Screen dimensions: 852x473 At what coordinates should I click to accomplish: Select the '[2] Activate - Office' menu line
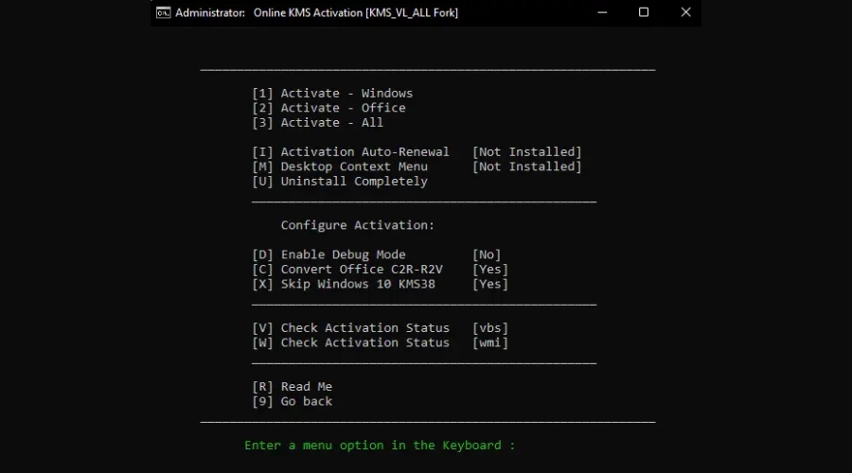(x=328, y=108)
